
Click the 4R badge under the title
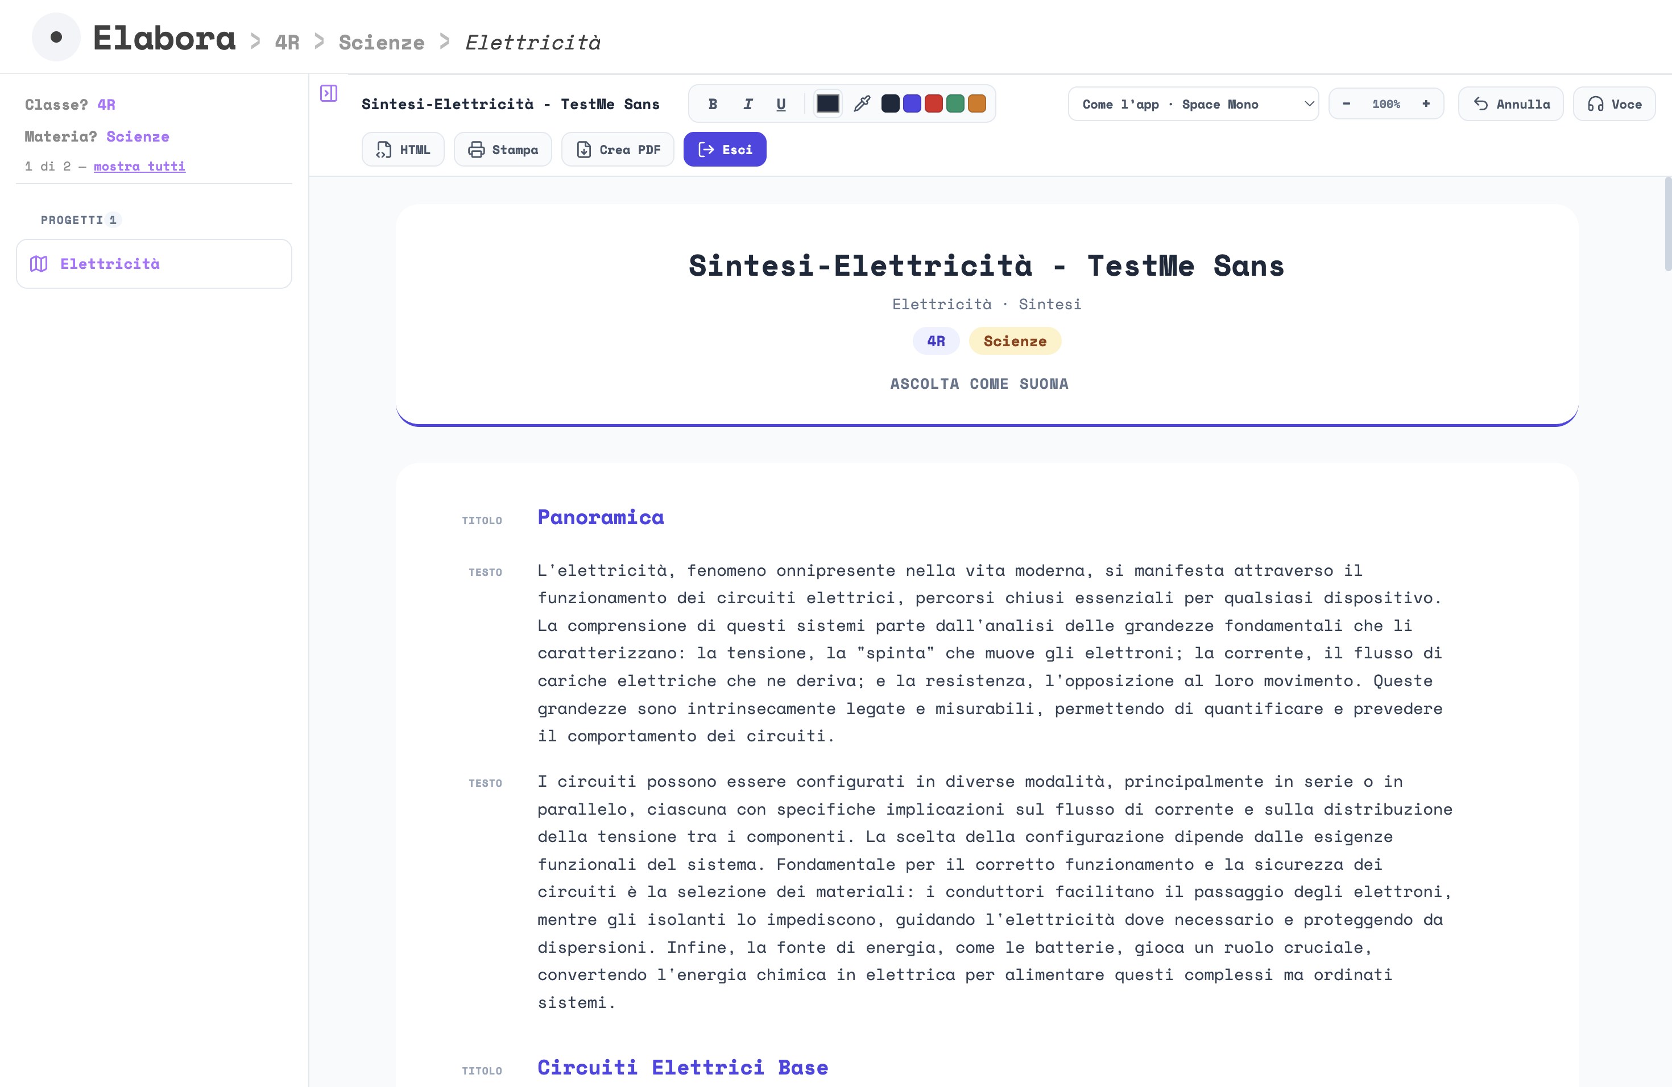(x=936, y=341)
